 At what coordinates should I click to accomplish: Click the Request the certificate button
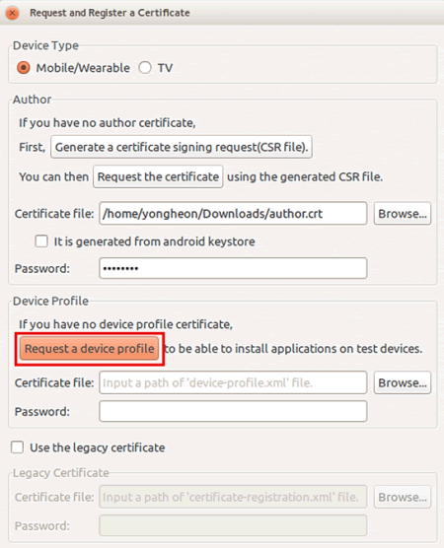click(158, 176)
